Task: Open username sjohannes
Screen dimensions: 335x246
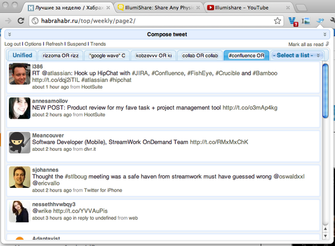Action: (x=46, y=170)
